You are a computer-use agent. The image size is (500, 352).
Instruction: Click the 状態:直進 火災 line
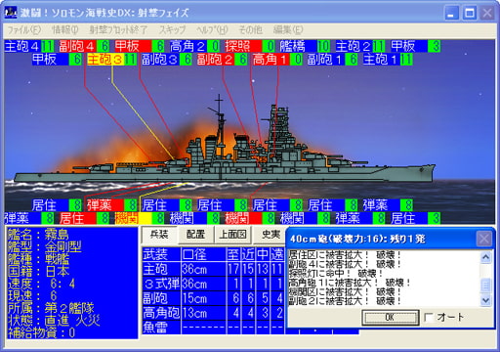pos(54,321)
